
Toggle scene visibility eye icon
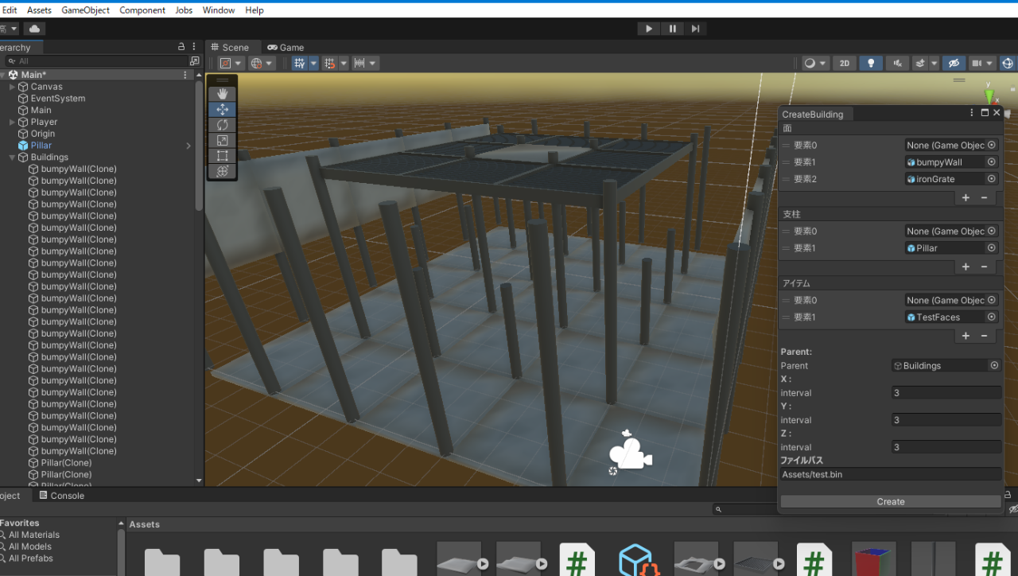pyautogui.click(x=954, y=64)
